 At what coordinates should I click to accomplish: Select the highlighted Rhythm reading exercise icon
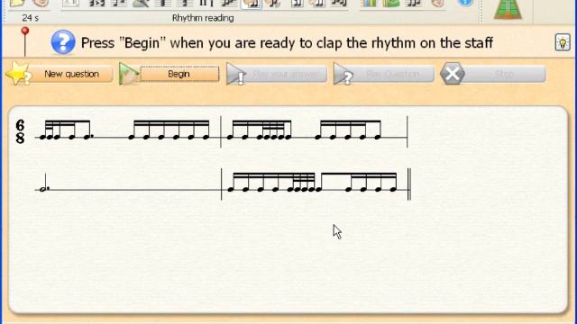tap(252, 4)
